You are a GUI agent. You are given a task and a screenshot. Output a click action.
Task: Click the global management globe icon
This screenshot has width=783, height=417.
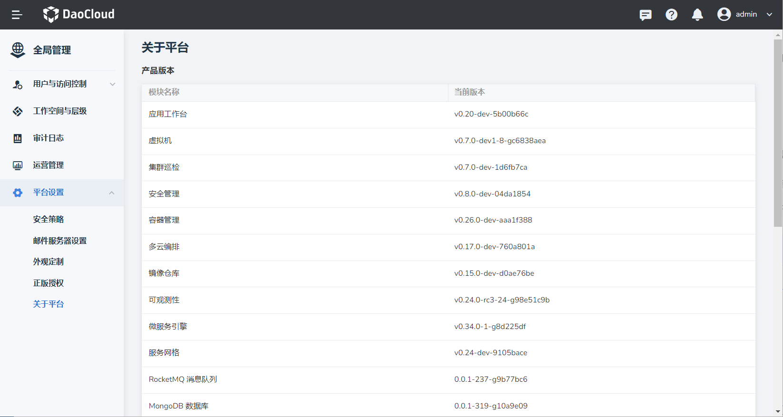coord(18,50)
